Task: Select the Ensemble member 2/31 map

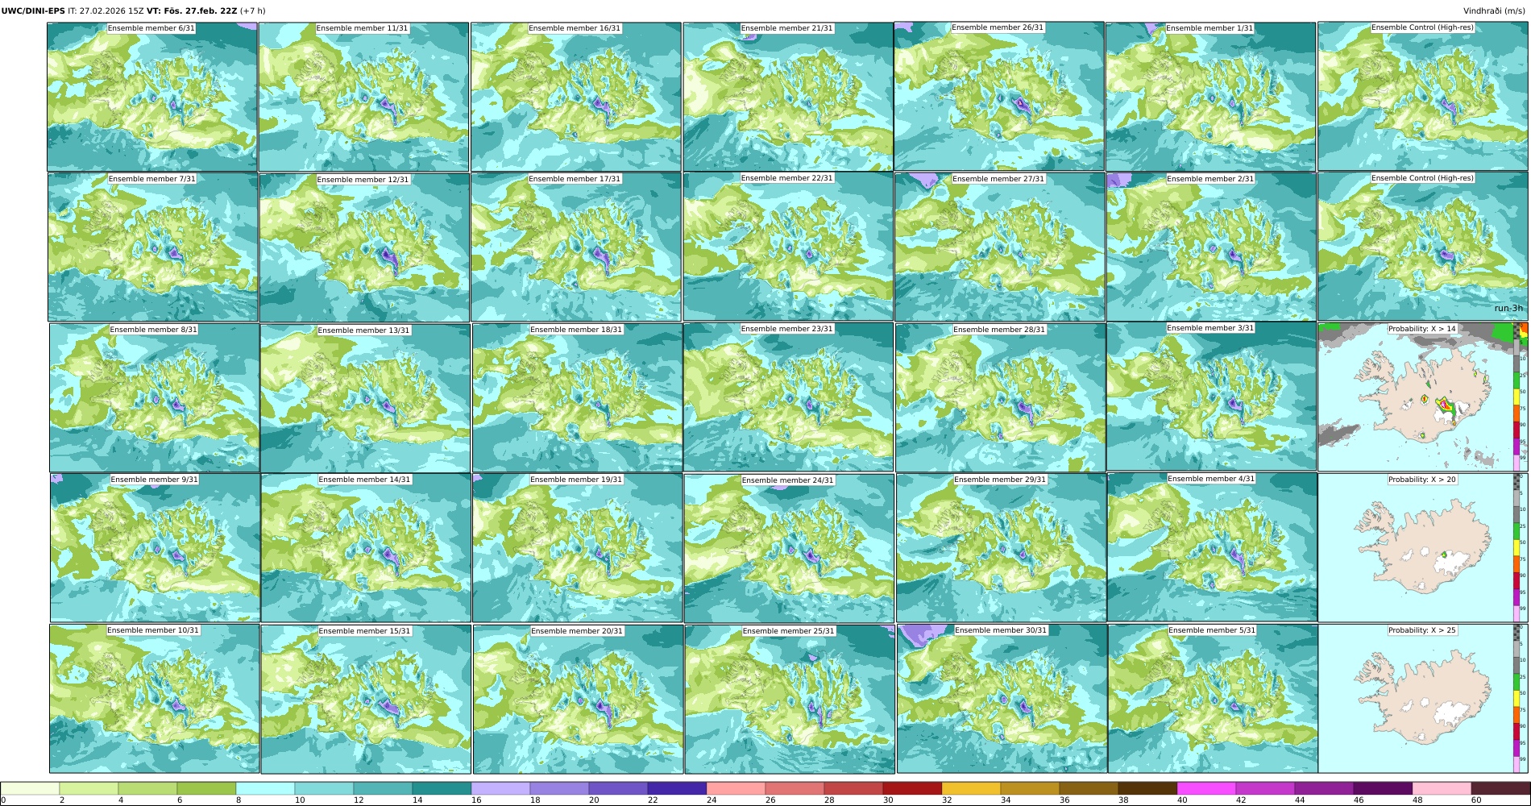Action: click(1211, 247)
